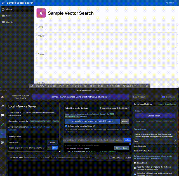Open the ELYZA Llama 2 model selector

[81, 97]
